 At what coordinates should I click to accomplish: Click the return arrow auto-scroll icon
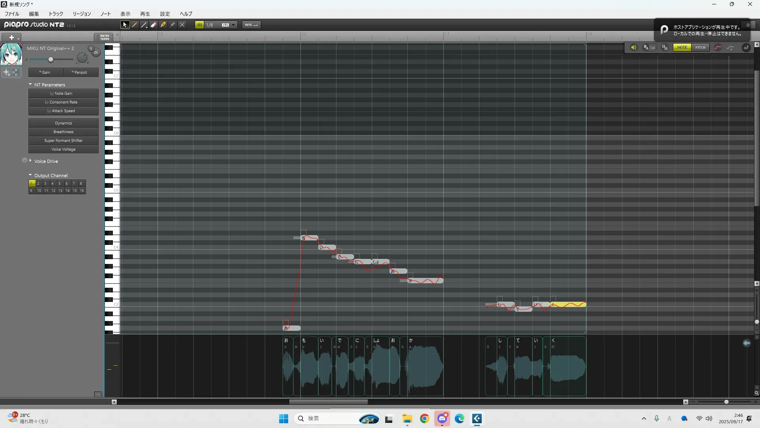coord(746,48)
